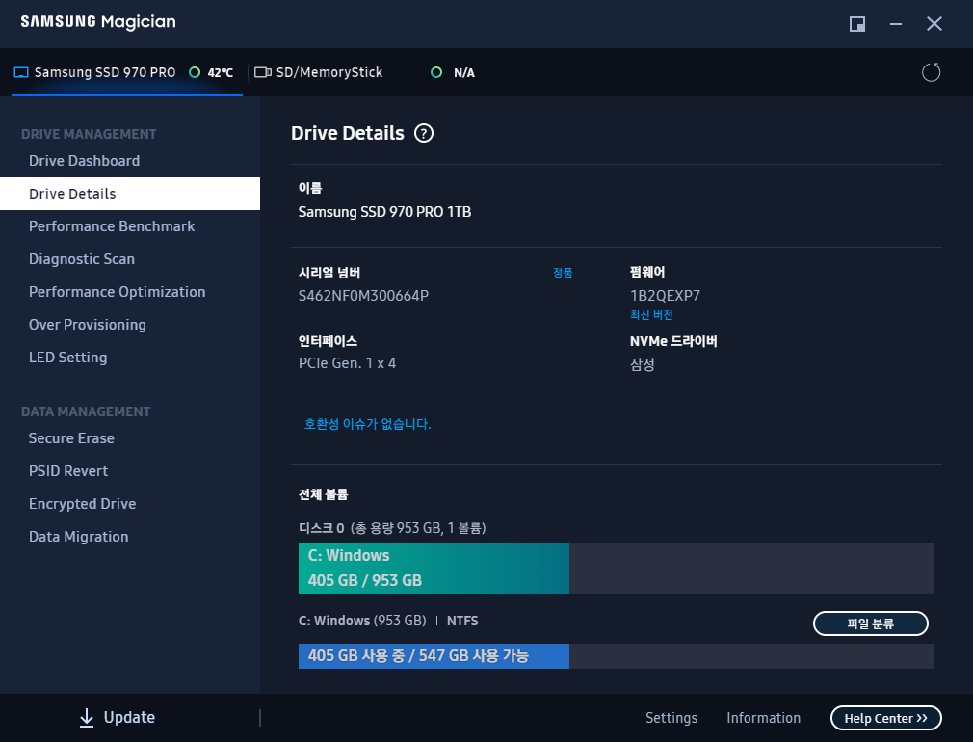973x742 pixels.
Task: Open LED Setting
Action: pos(68,358)
